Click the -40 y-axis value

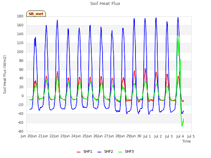20,114
